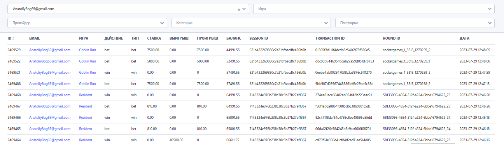This screenshot has width=504, height=144.
Task: Select transaction ID 01365f3d111f4dcdb5c5416978f836e5
Action: coord(343,50)
